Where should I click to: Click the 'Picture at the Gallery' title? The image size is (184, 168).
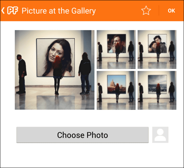59,11
